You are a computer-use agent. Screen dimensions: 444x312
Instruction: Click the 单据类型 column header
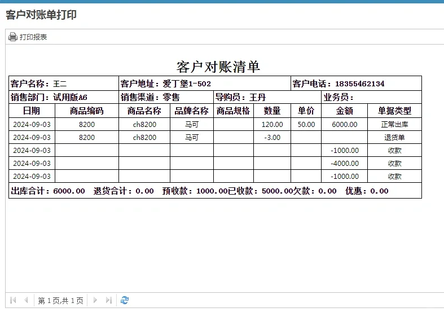pos(394,111)
